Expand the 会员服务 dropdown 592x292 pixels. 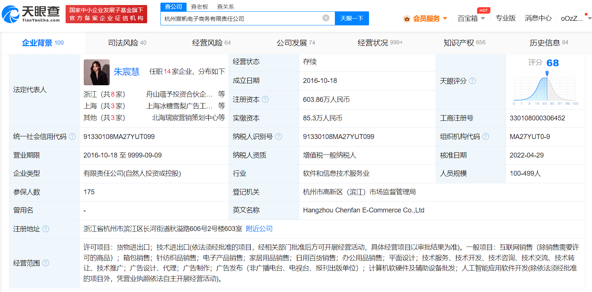(426, 18)
